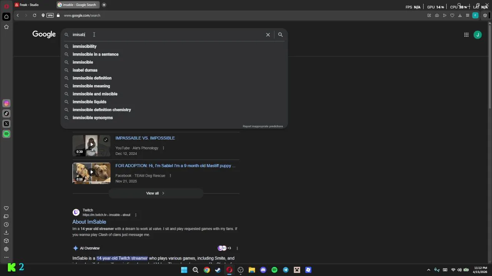The height and width of the screenshot is (276, 492).
Task: Open the player send arrow icon
Action: [445, 15]
